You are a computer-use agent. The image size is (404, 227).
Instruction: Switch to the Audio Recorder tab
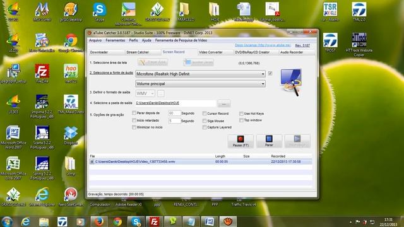coord(297,52)
